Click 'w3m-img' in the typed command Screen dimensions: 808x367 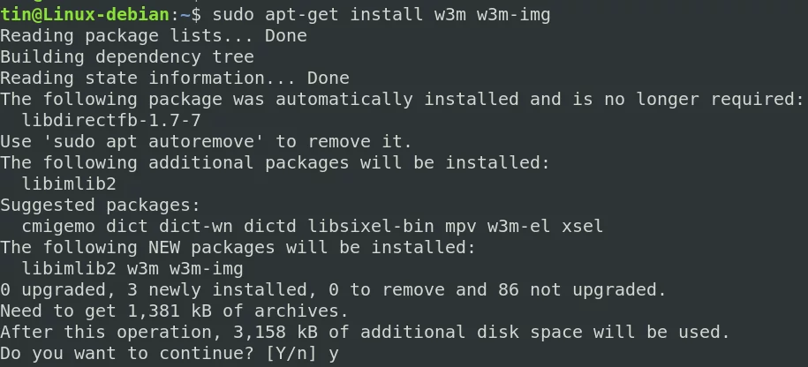[x=514, y=14]
